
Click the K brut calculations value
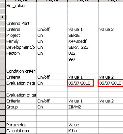pyautogui.click(x=83, y=131)
